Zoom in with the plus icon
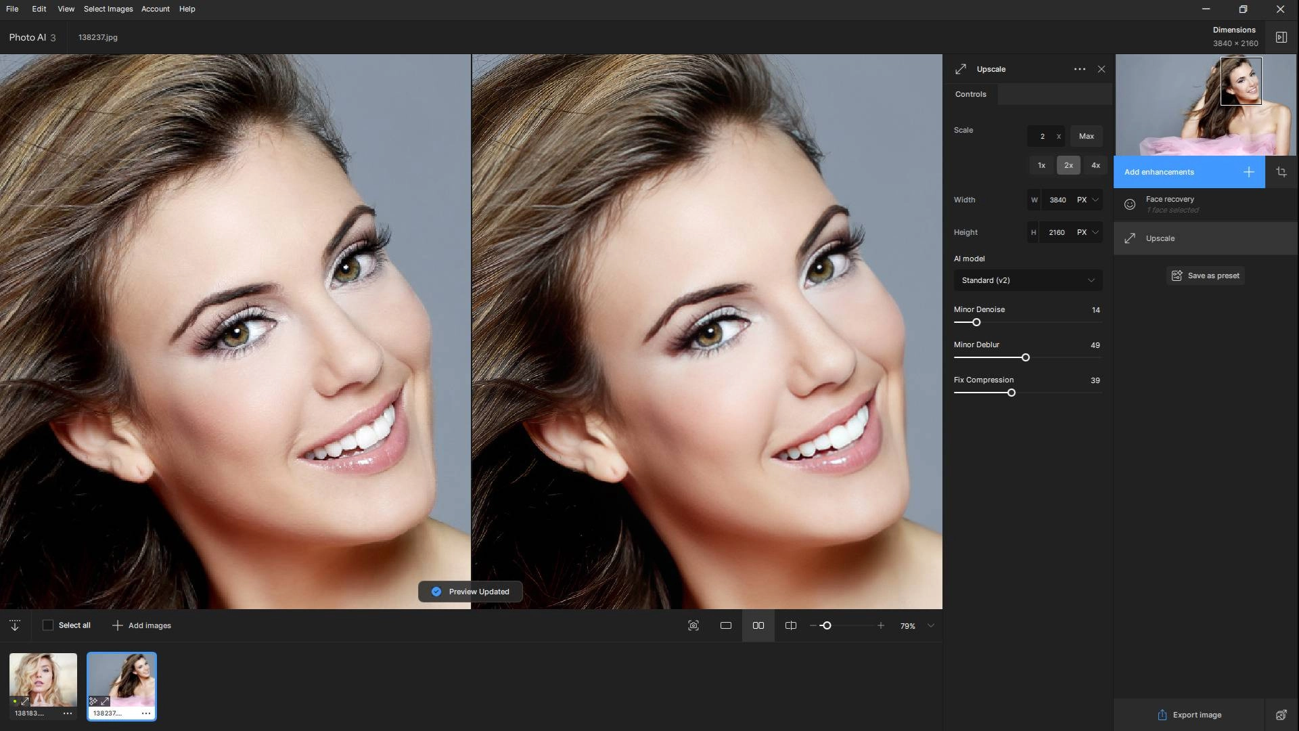Screen dimensions: 1299x731 pyautogui.click(x=880, y=625)
